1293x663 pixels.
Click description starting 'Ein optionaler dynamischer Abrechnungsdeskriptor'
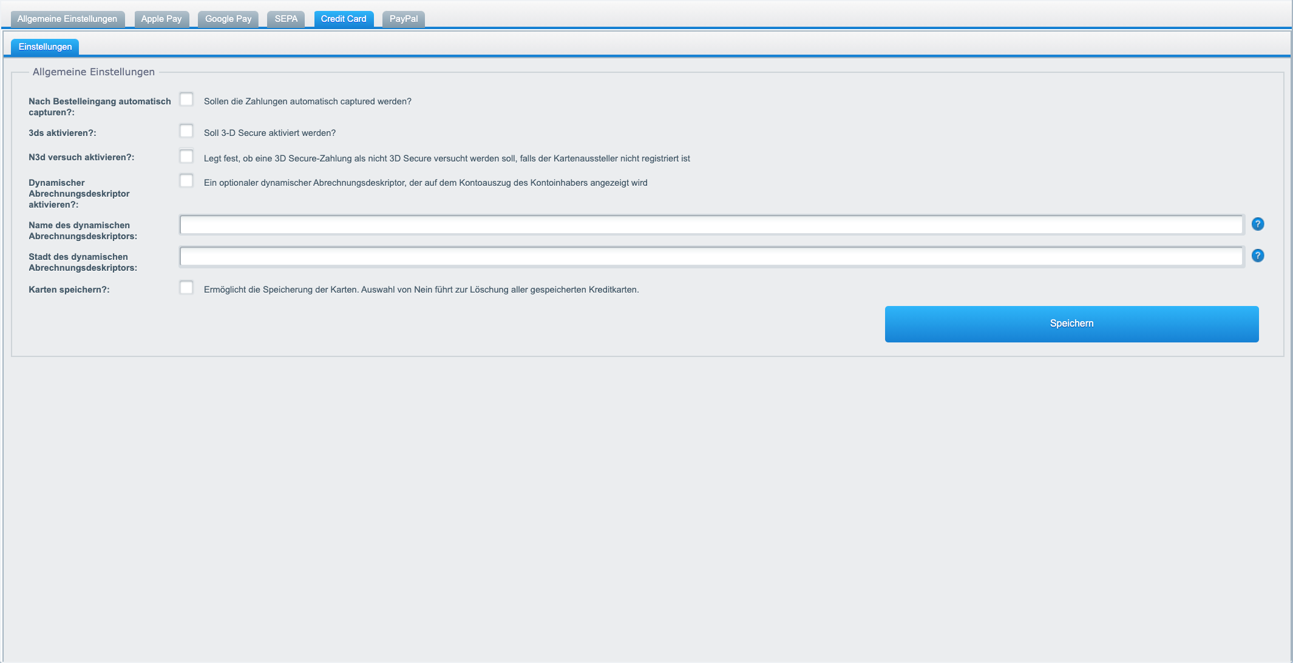click(x=426, y=183)
